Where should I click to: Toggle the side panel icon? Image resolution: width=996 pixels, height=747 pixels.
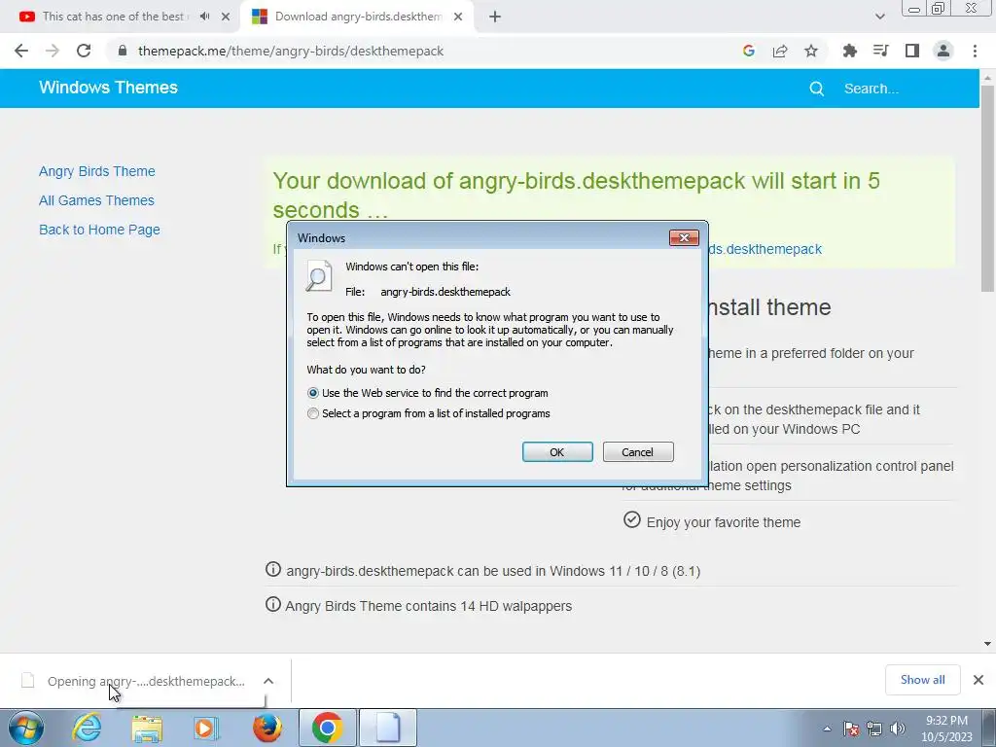coord(912,51)
